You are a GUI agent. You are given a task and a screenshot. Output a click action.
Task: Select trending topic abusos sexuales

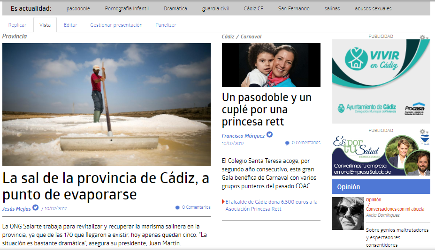pyautogui.click(x=373, y=8)
